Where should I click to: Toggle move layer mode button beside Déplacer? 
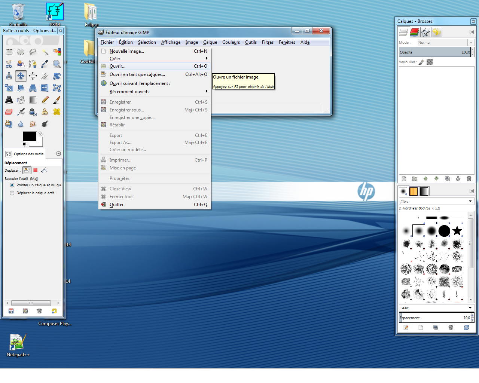pyautogui.click(x=27, y=170)
